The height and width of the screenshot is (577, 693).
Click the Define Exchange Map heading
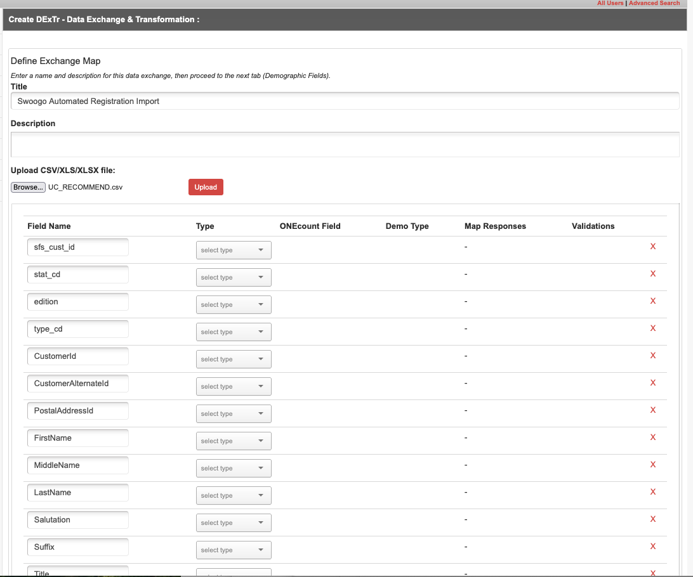coord(56,61)
